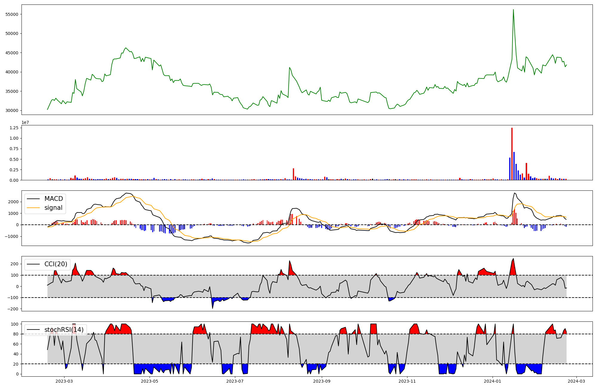Click the stochRSI(14) legend label
The image size is (597, 388).
point(64,330)
